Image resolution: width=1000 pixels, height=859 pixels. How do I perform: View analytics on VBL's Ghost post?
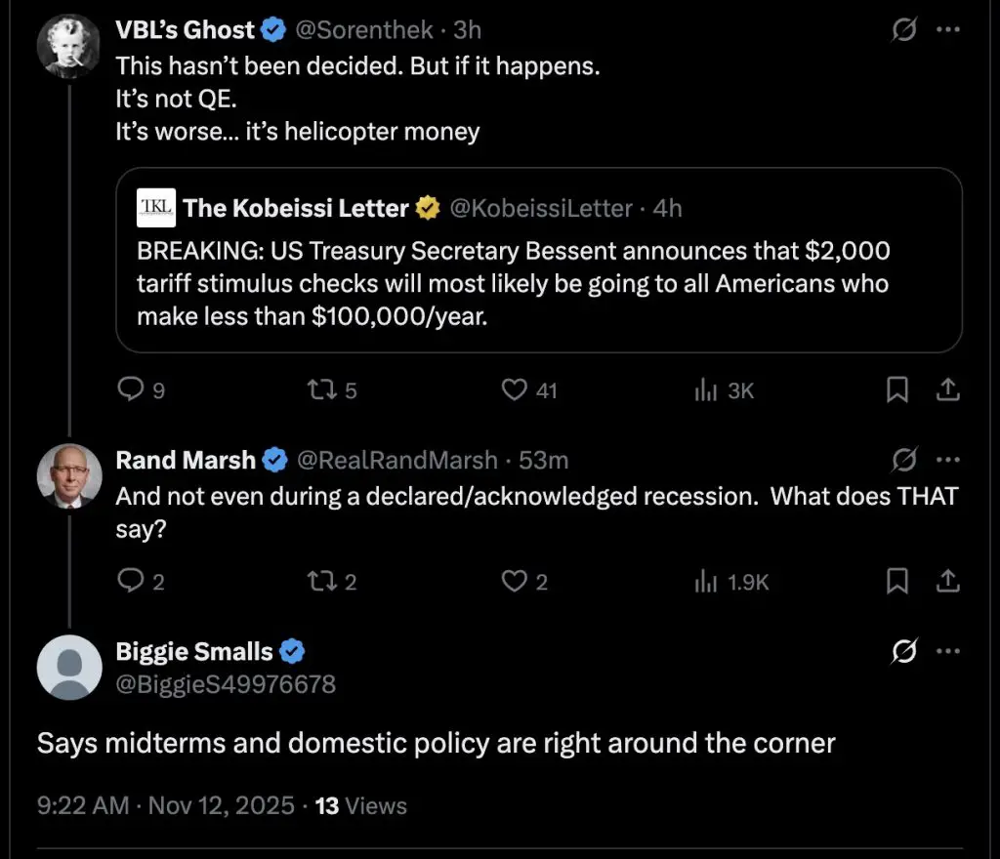pyautogui.click(x=705, y=390)
